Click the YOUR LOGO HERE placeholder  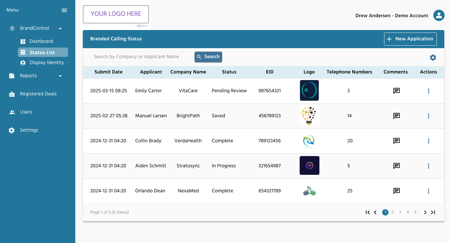[116, 14]
